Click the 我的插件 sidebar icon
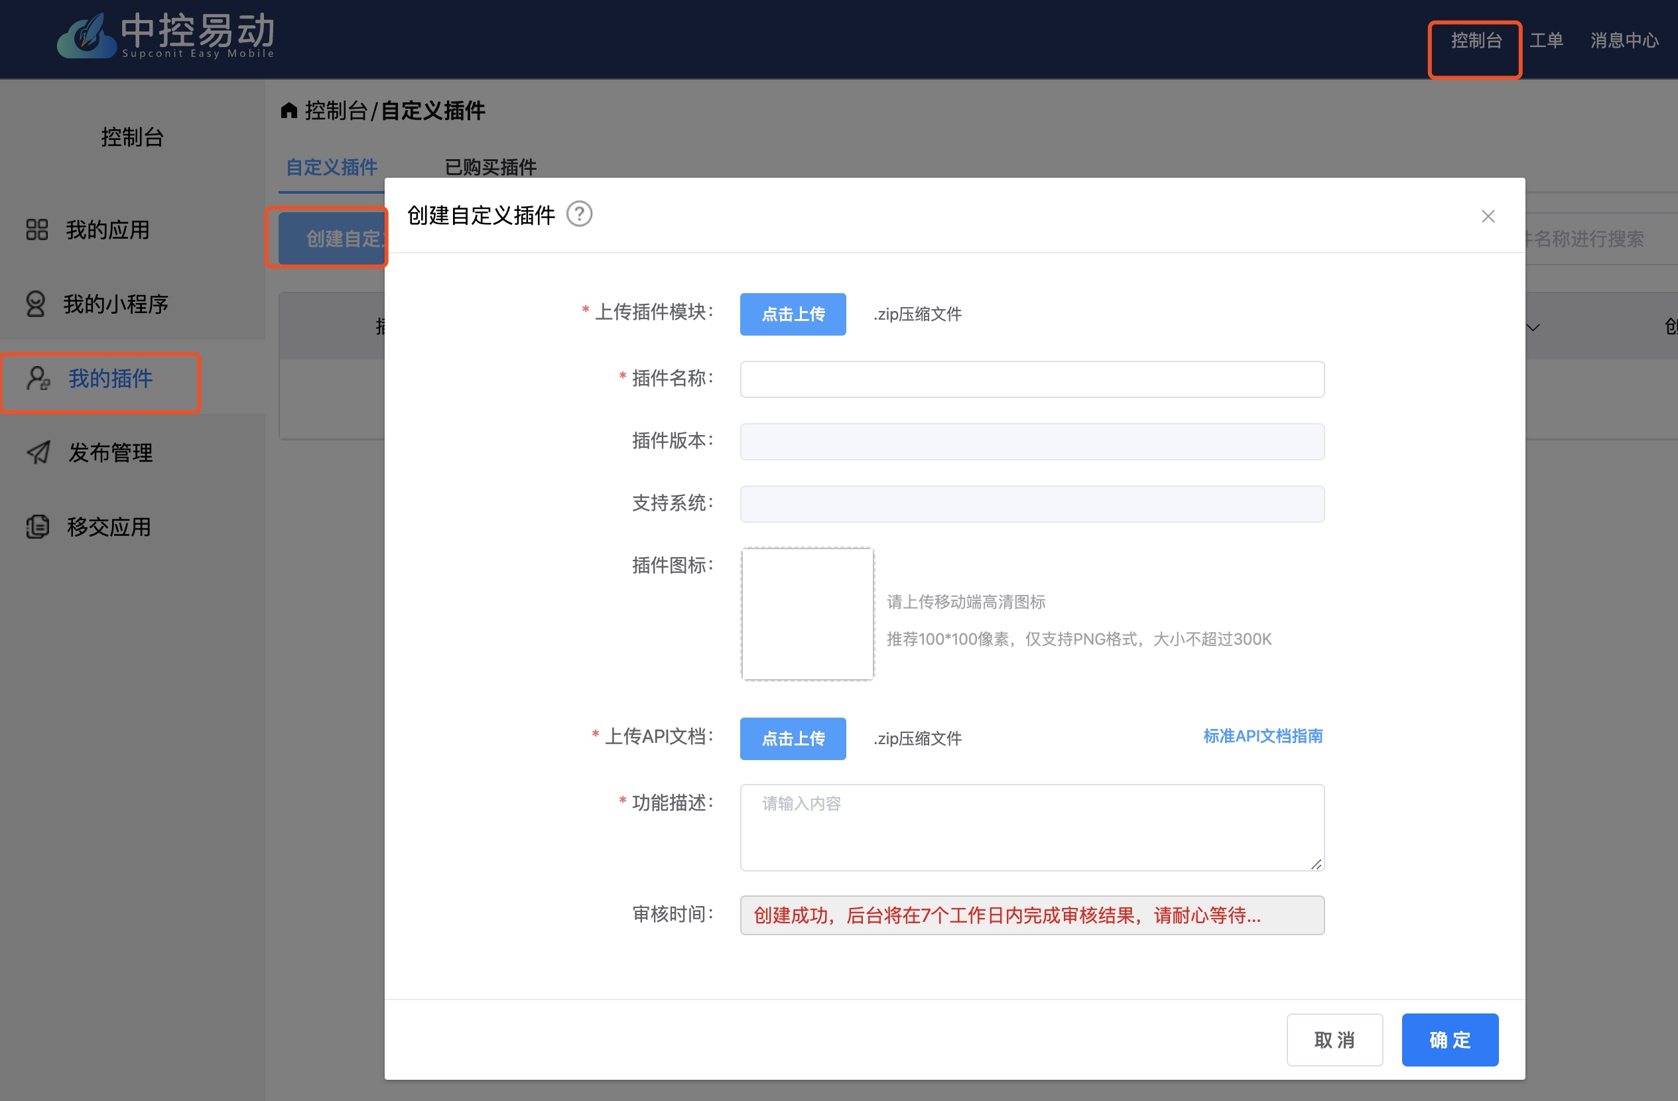 tap(38, 379)
